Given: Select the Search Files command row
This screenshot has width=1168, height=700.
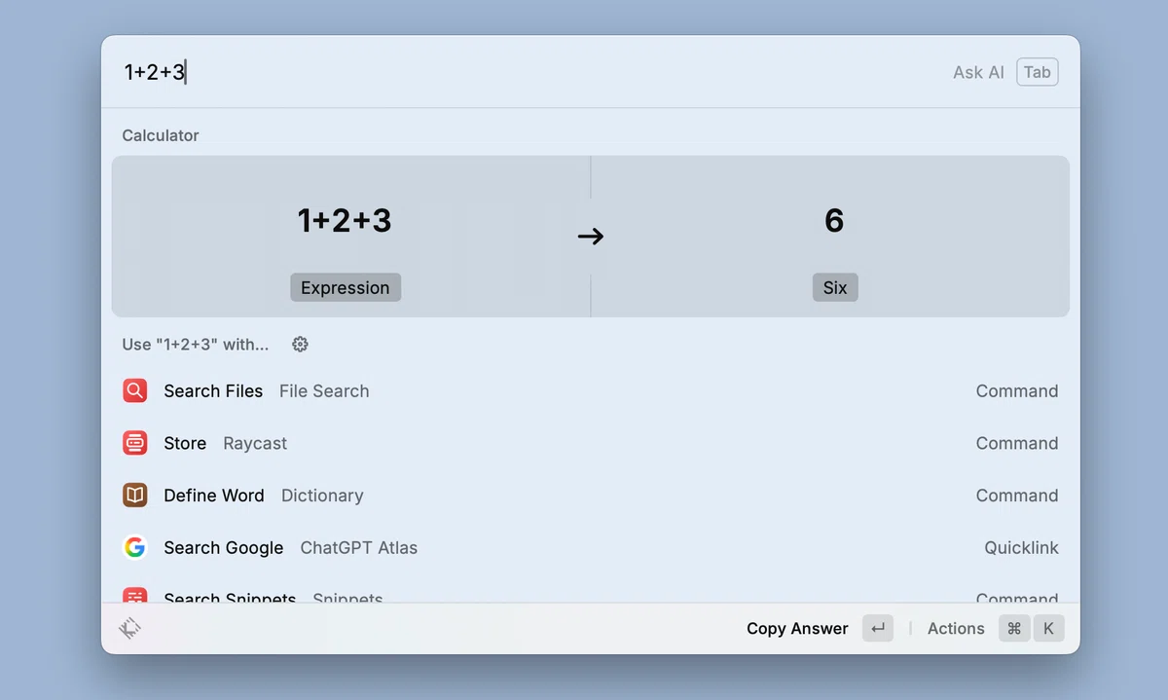Looking at the screenshot, I should (x=591, y=390).
